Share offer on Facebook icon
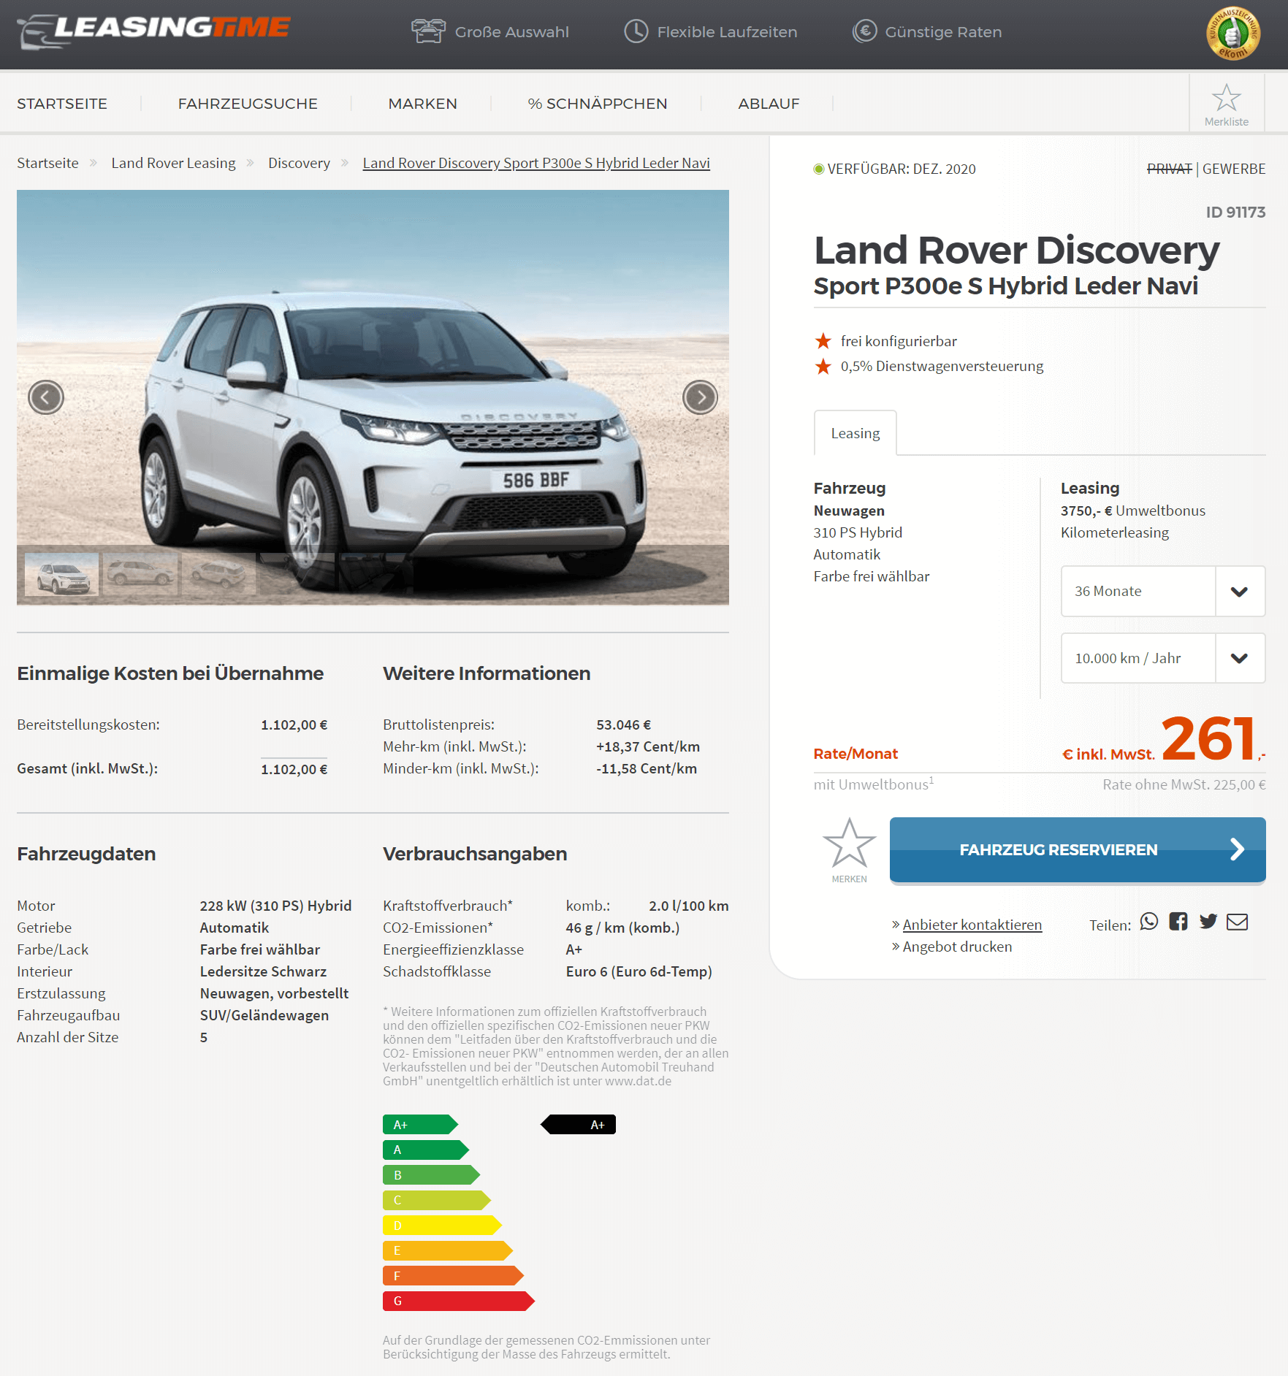1288x1376 pixels. click(1178, 922)
